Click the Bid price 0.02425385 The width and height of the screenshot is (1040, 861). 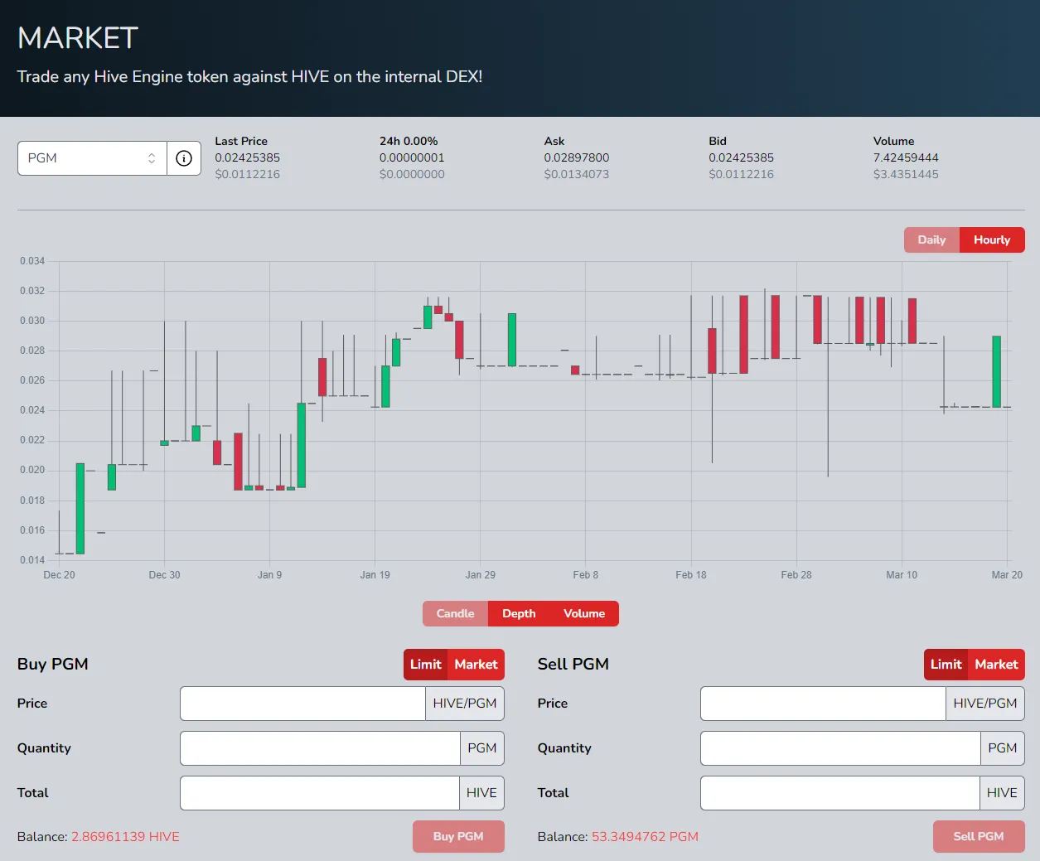click(x=741, y=157)
